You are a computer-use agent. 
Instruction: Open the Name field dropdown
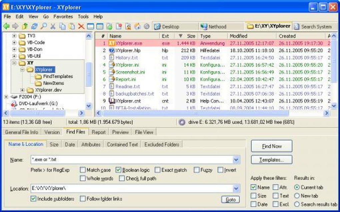(236, 160)
